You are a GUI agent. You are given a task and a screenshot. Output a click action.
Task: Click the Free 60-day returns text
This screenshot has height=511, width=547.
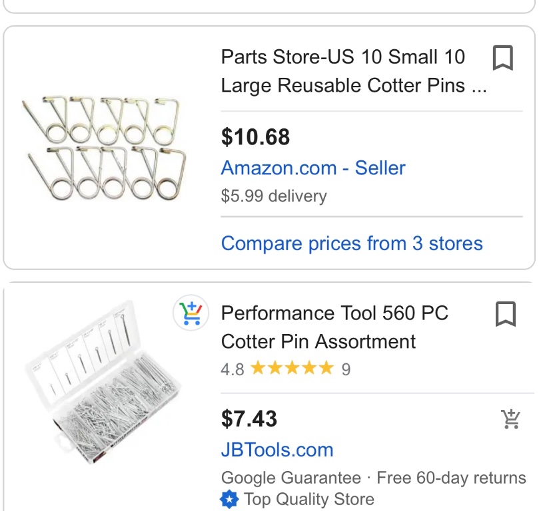pos(451,478)
